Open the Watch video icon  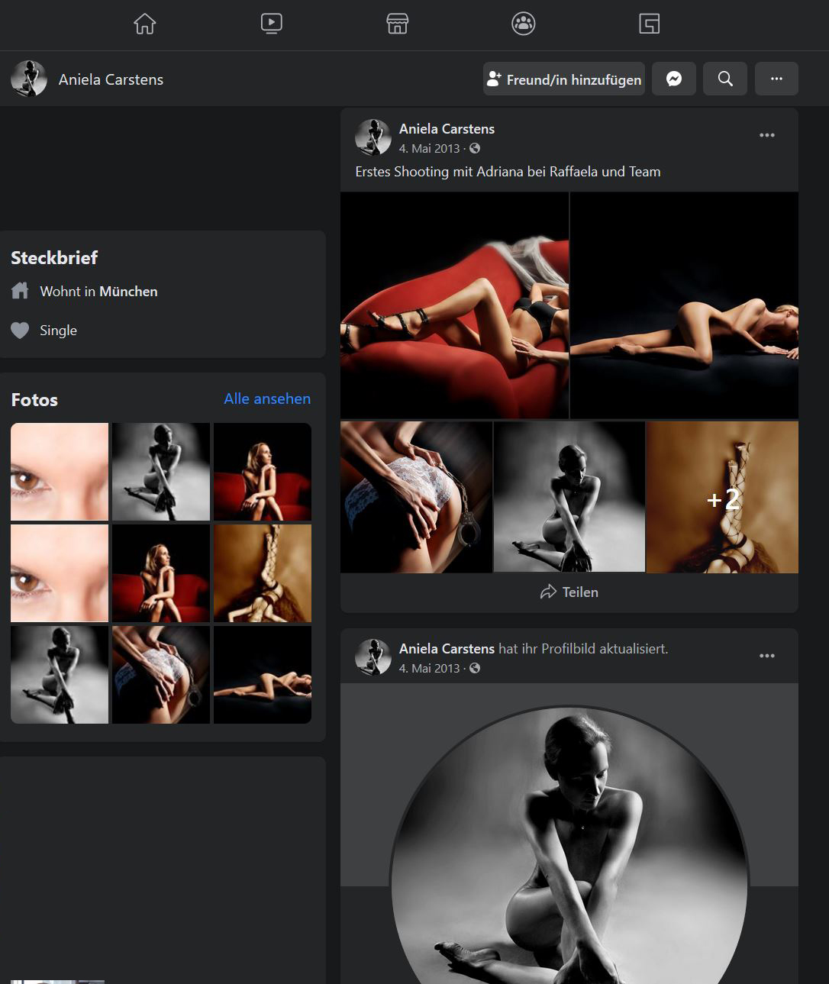tap(271, 24)
